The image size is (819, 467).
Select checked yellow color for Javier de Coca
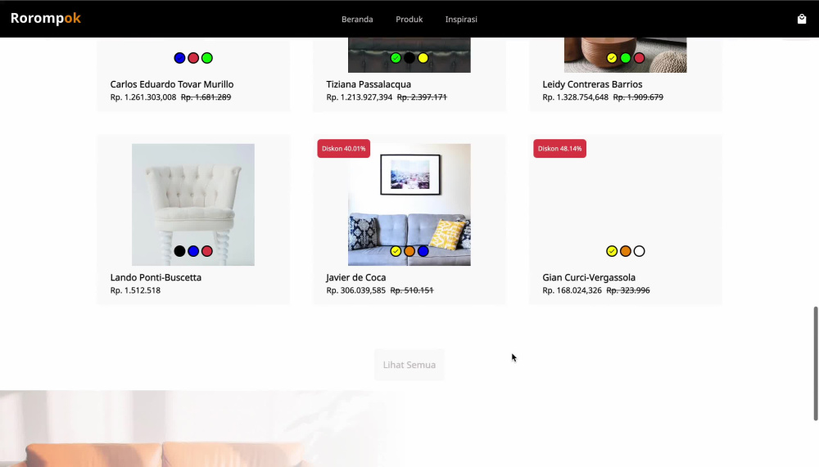(x=396, y=251)
